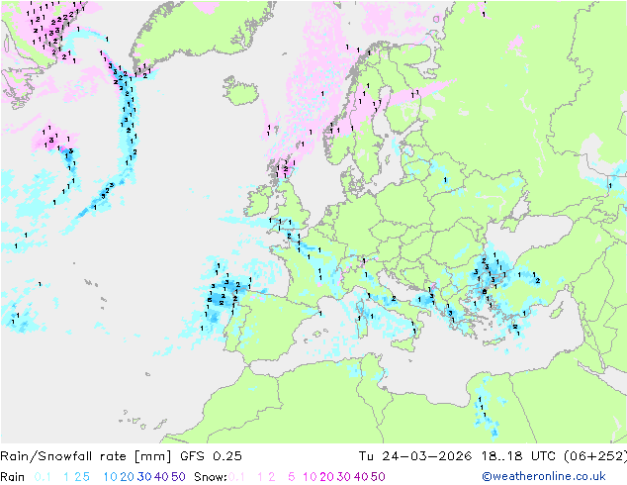Pick the rain legend value 5
Image resolution: width=627 pixels, height=485 pixels.
coord(86,477)
